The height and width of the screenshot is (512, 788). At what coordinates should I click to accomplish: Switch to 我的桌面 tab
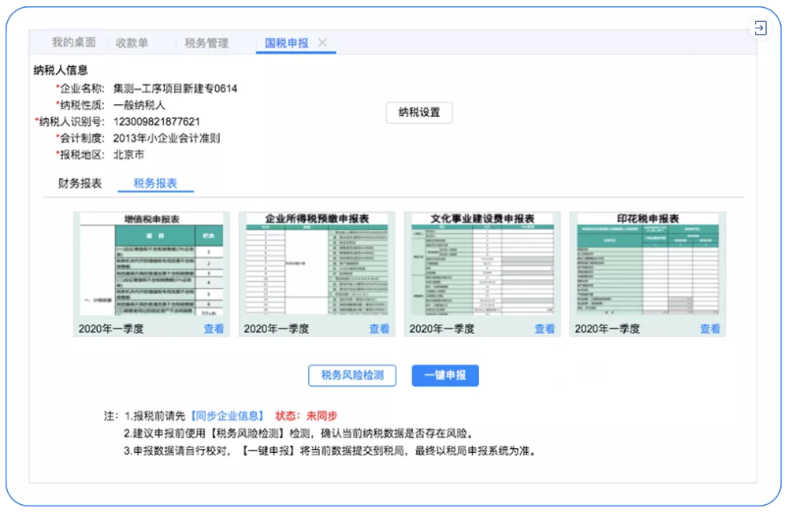74,43
